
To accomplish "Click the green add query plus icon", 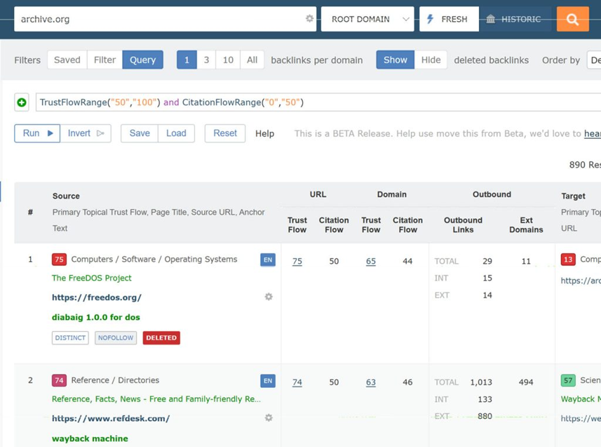I will pyautogui.click(x=22, y=102).
